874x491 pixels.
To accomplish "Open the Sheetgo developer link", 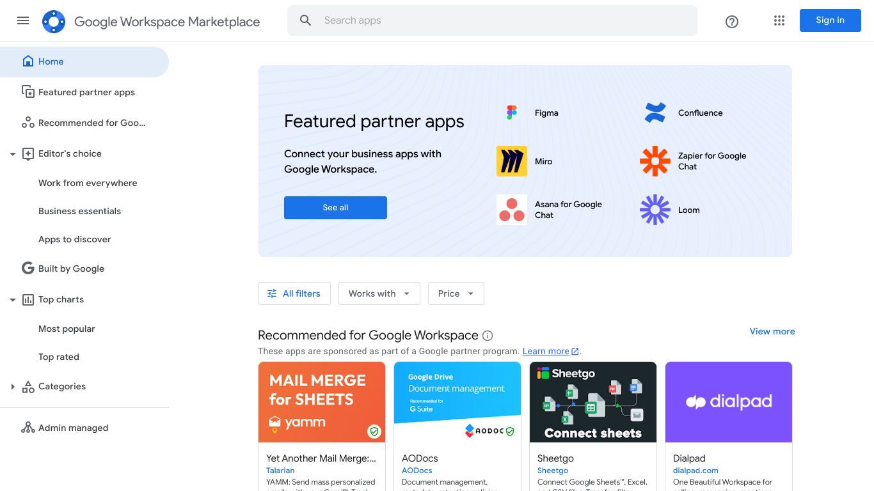I will click(553, 471).
